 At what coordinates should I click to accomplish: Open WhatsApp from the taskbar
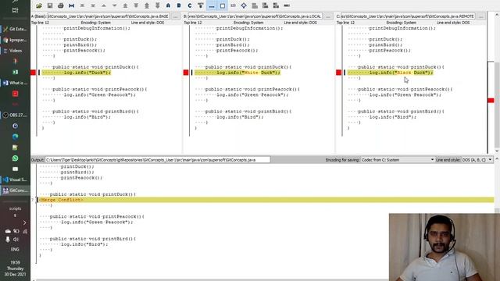(15, 158)
